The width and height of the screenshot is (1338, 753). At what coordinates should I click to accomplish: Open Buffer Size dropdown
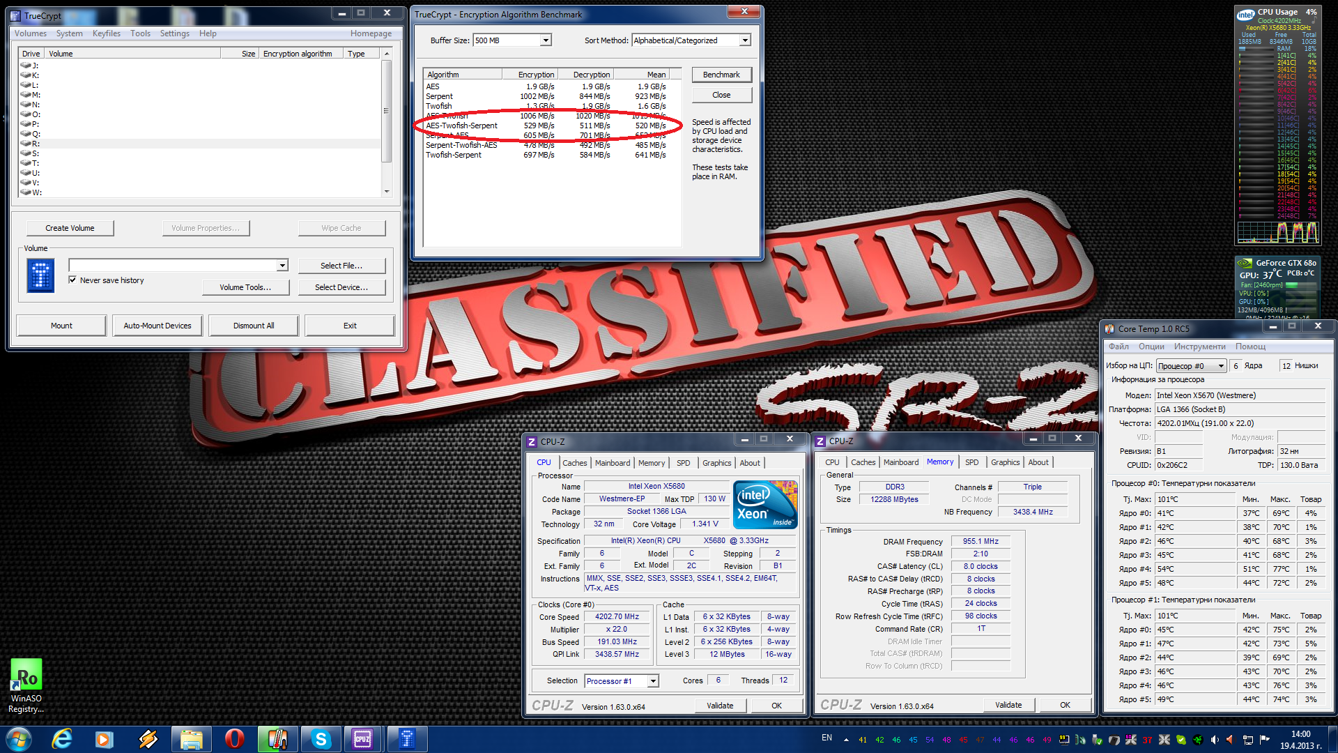click(x=546, y=40)
